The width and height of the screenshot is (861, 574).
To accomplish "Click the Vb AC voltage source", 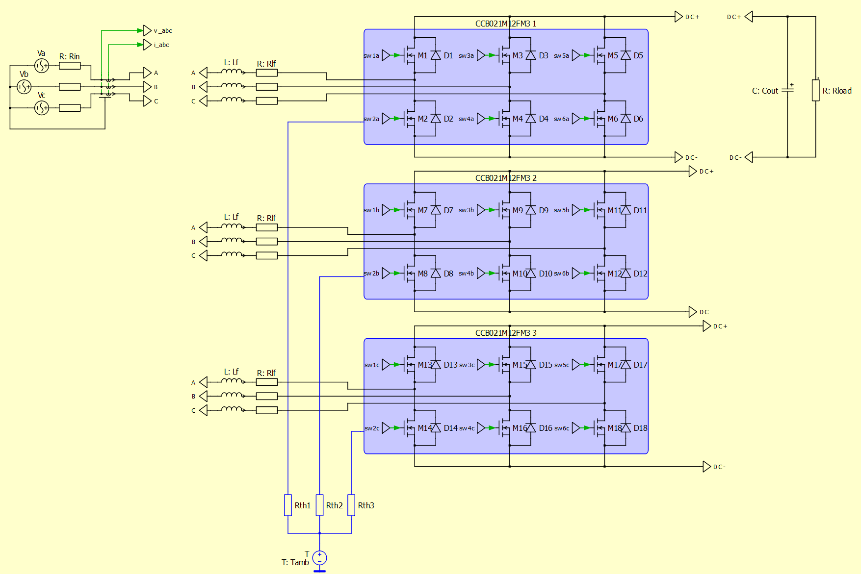I will [24, 87].
